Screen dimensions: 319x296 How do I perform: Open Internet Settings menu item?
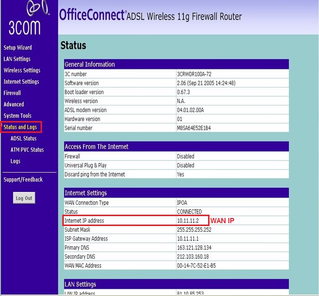pyautogui.click(x=21, y=82)
